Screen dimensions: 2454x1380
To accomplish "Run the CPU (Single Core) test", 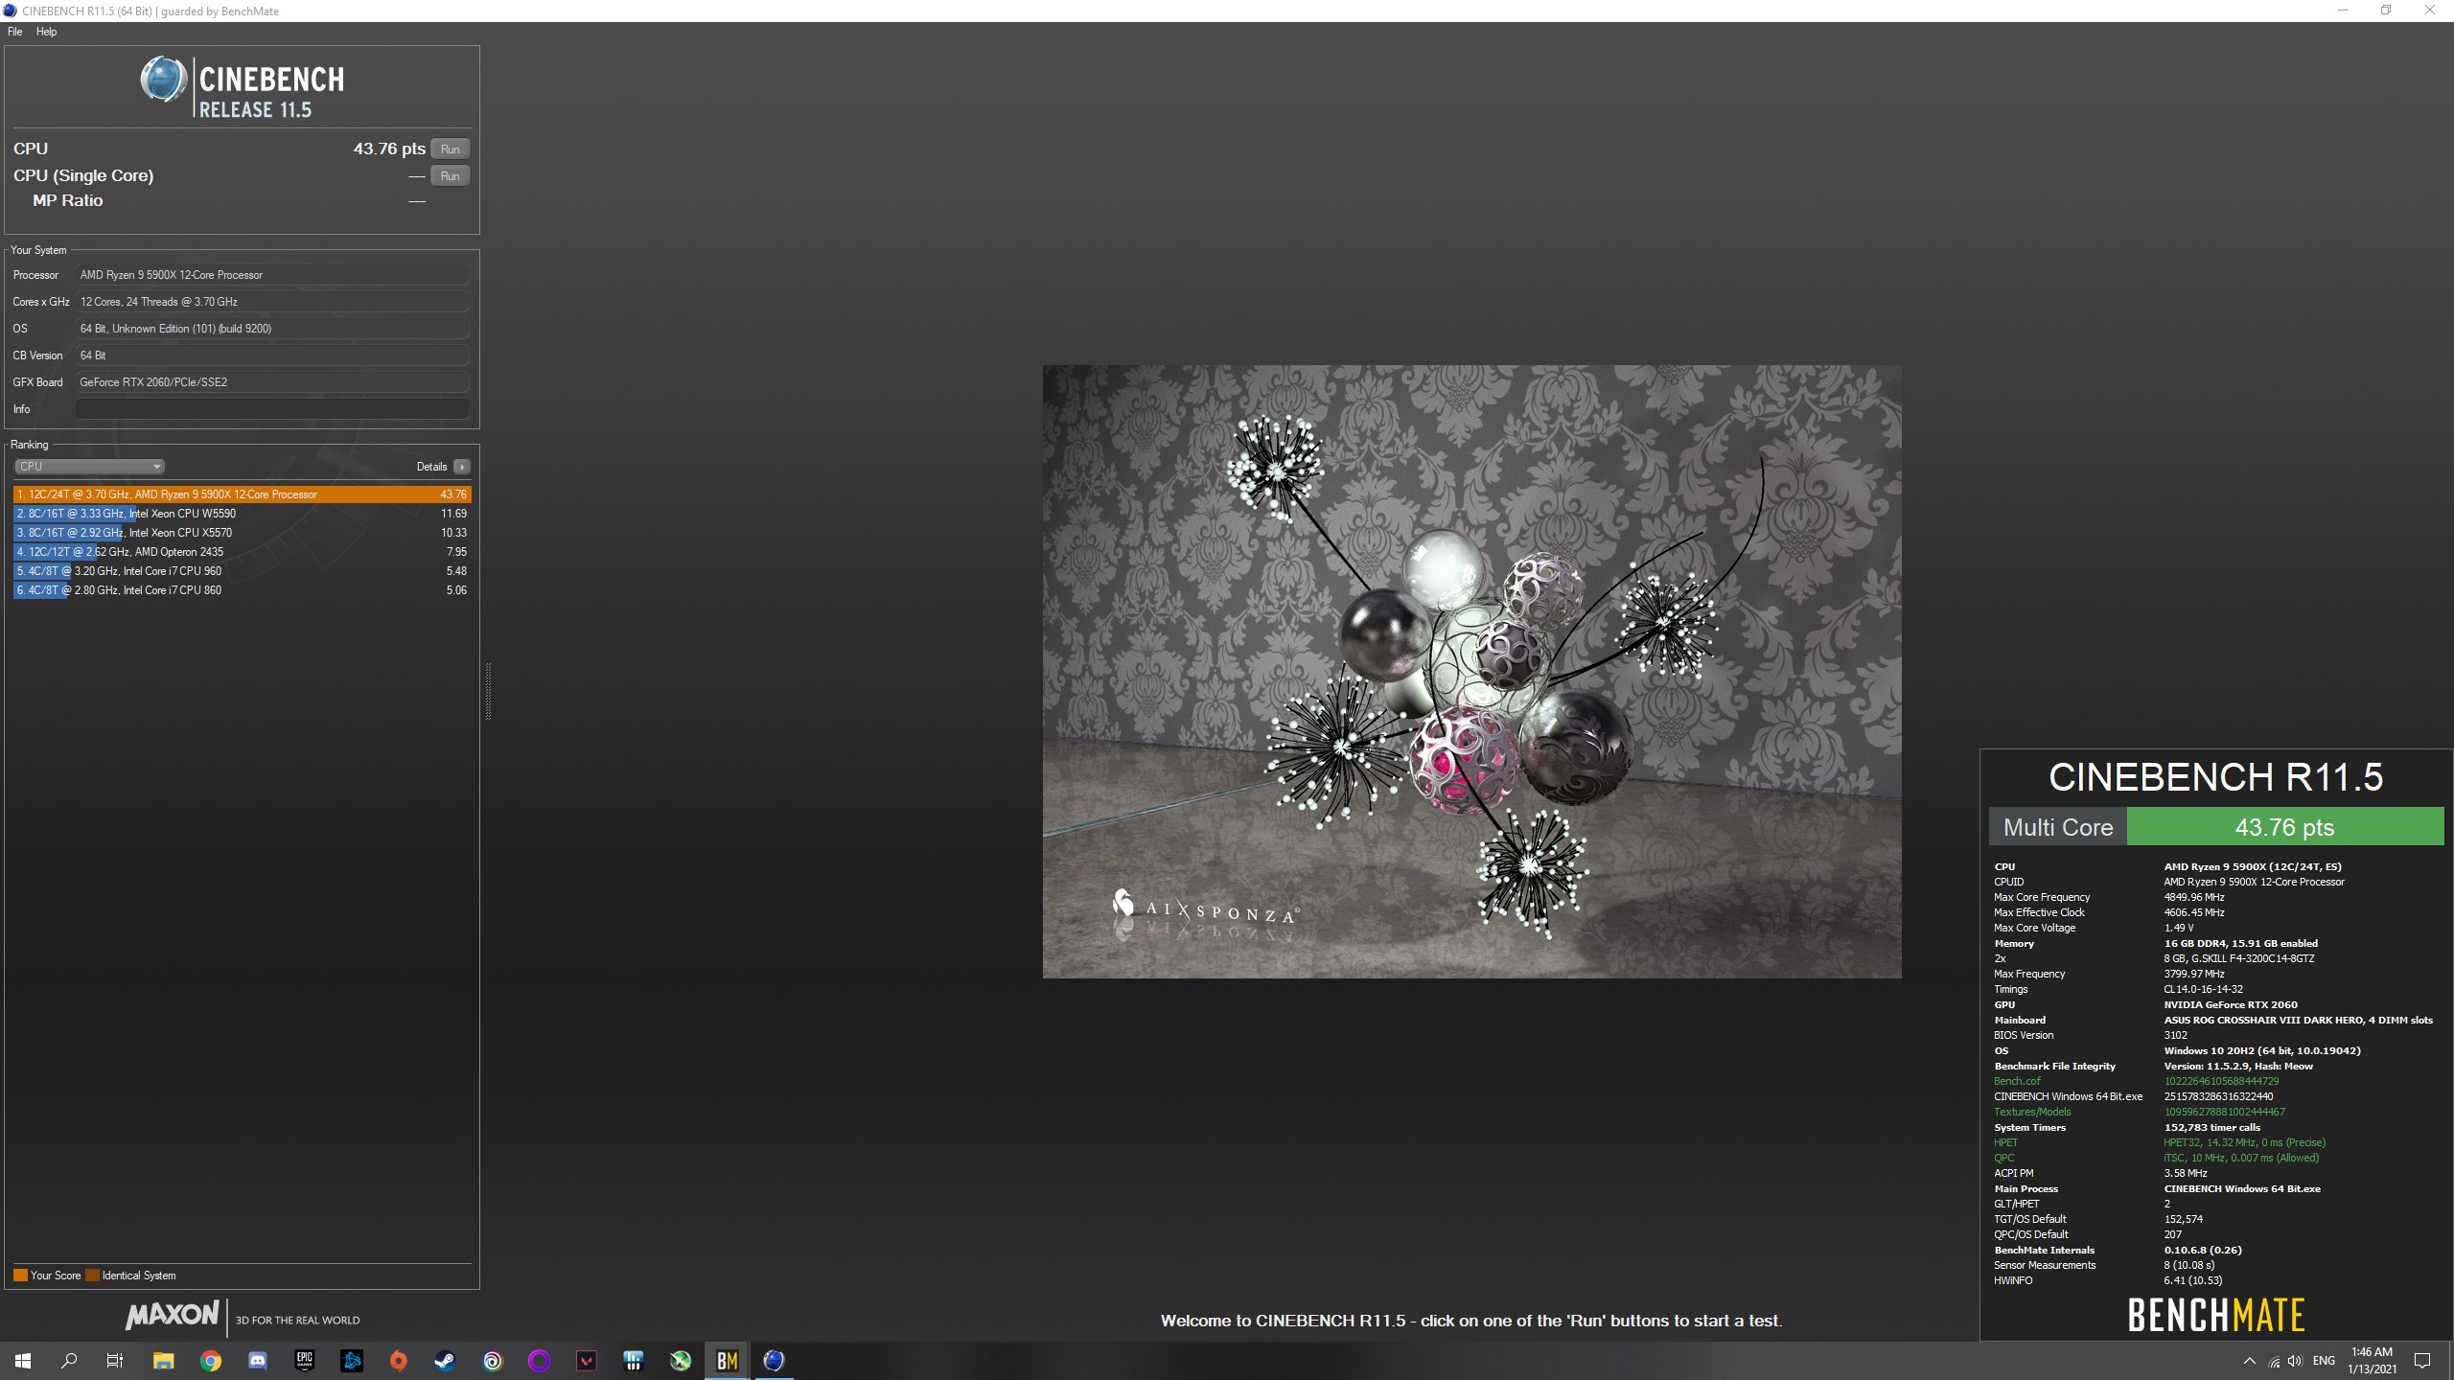I will click(450, 175).
